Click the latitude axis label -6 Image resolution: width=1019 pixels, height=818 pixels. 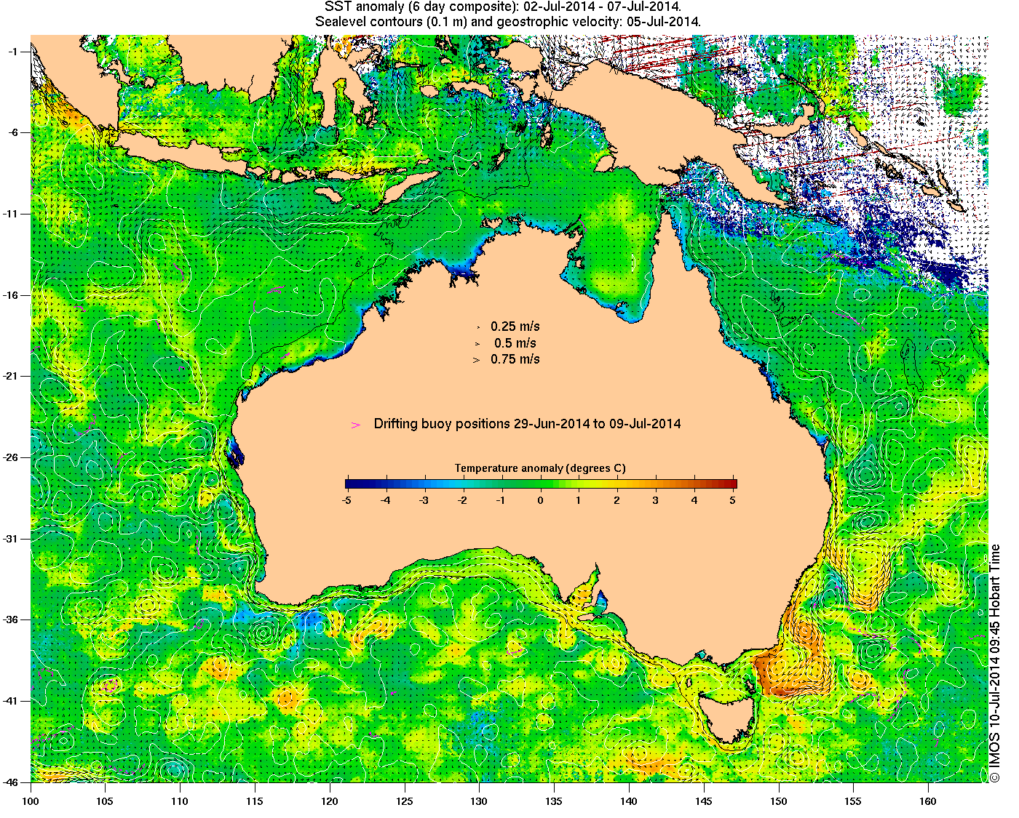[x=14, y=132]
